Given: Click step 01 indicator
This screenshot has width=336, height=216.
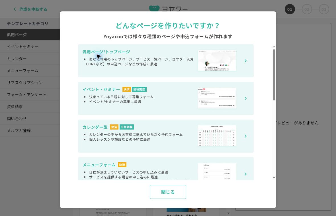Looking at the screenshot, I should pos(290,9).
